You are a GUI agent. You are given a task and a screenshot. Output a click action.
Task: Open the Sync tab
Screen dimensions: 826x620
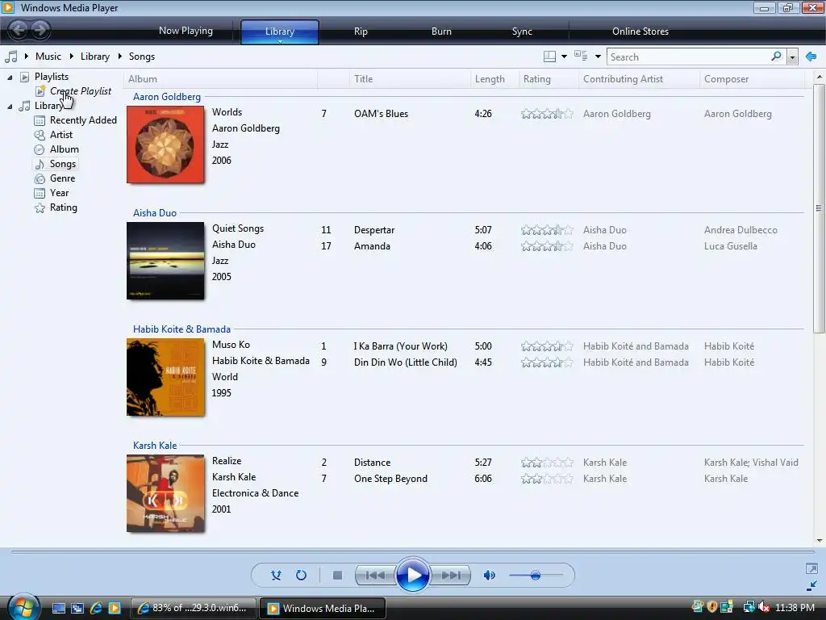click(x=522, y=31)
